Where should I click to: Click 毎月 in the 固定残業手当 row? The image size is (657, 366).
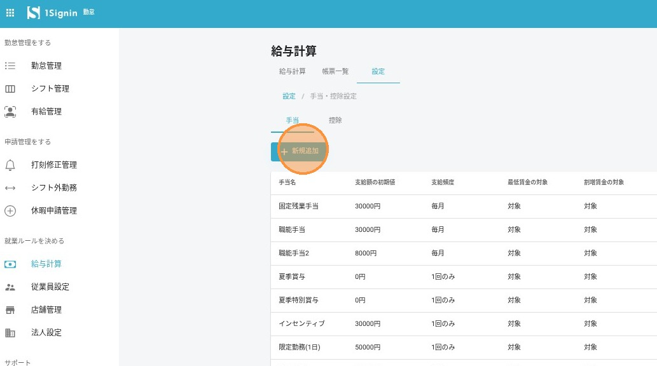point(438,206)
